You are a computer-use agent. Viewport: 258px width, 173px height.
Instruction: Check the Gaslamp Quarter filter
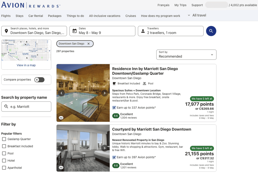pos(4,139)
